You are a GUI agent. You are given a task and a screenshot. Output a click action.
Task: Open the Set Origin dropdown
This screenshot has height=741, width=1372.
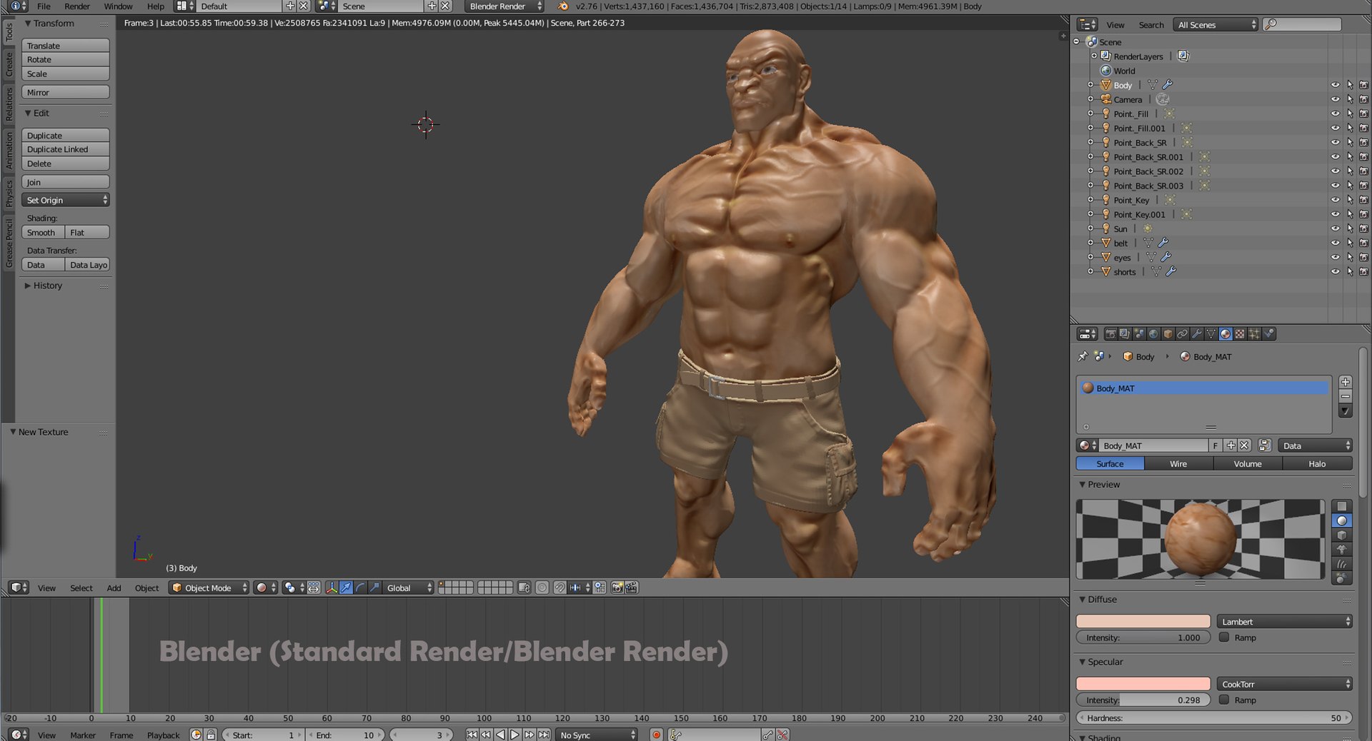click(x=65, y=200)
